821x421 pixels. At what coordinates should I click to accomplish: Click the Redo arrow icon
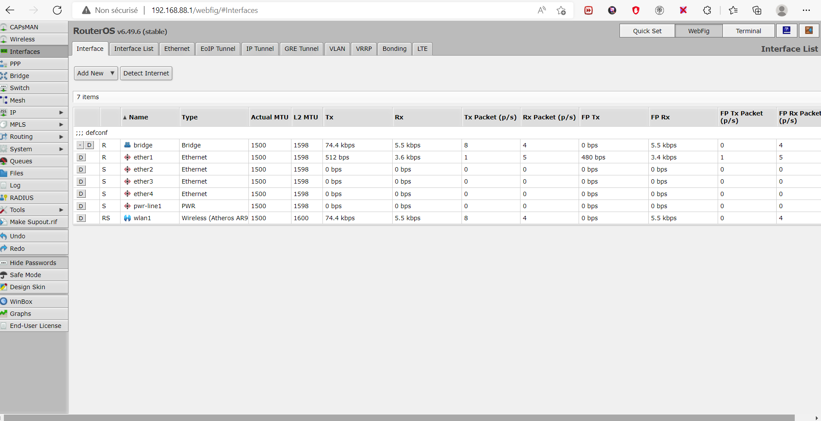(4, 249)
